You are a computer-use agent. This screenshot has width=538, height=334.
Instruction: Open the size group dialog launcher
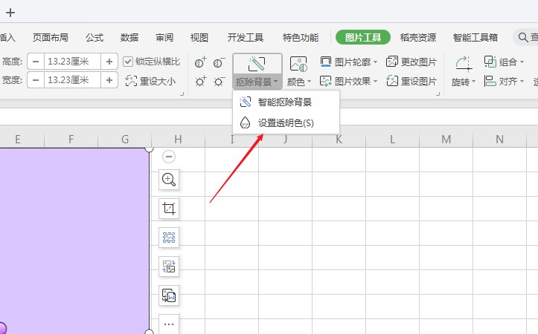pos(182,94)
